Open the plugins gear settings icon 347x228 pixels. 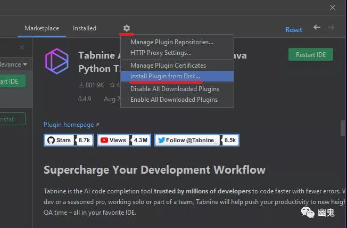(x=127, y=28)
